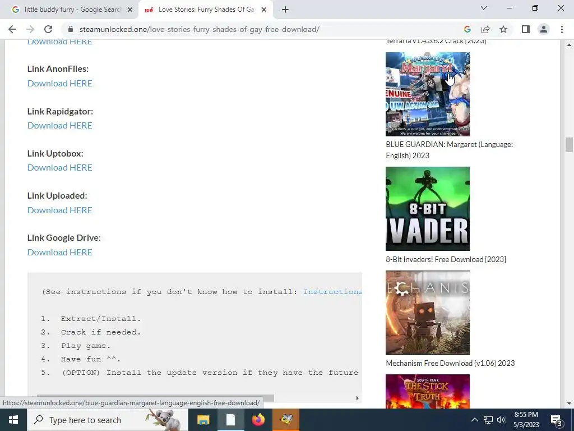Click the code box right scroll arrow
Screen dimensions: 574x431
coord(357,398)
